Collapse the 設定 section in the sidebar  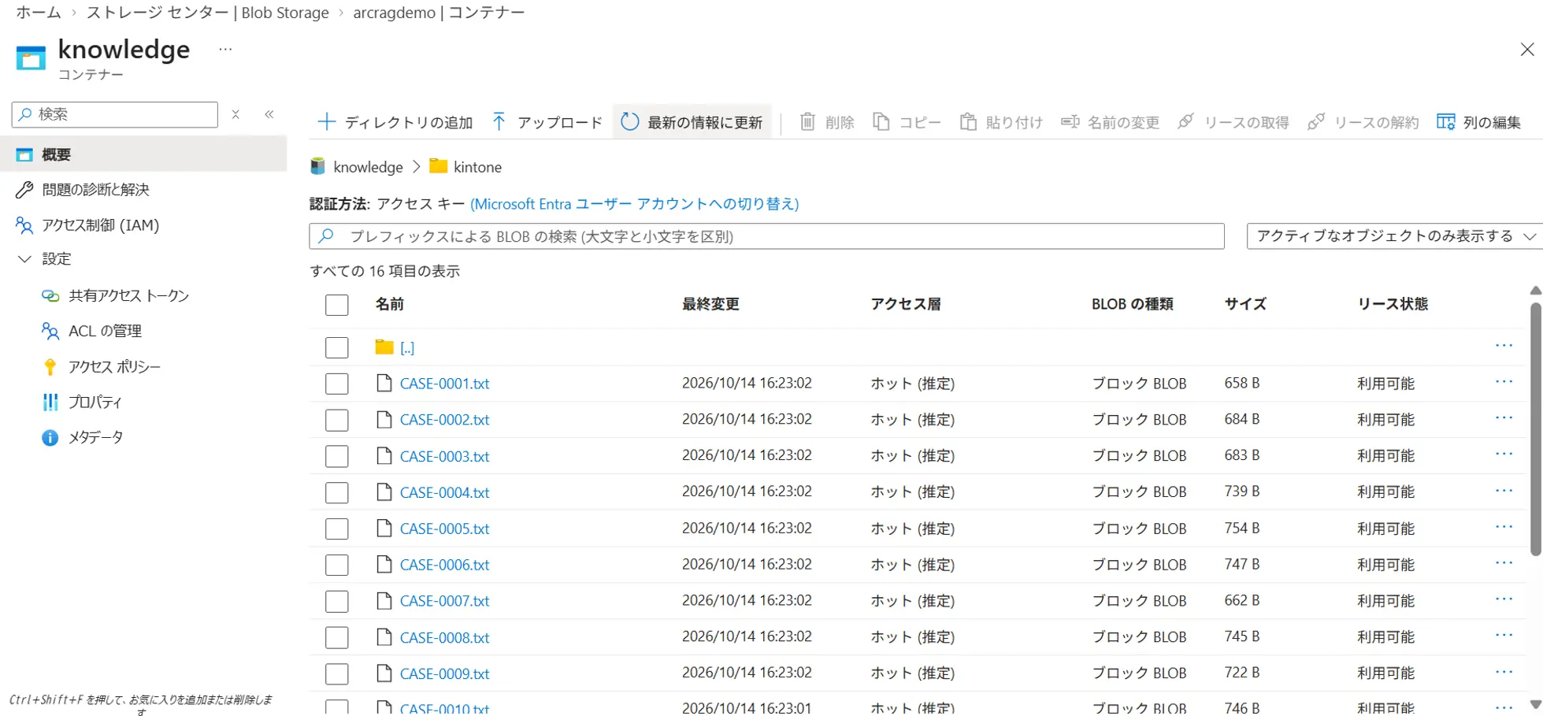[24, 259]
